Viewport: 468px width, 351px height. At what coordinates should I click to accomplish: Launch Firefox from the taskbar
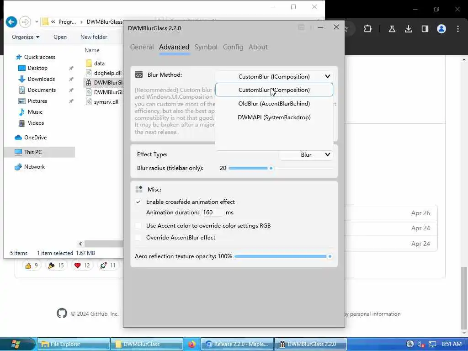click(192, 344)
